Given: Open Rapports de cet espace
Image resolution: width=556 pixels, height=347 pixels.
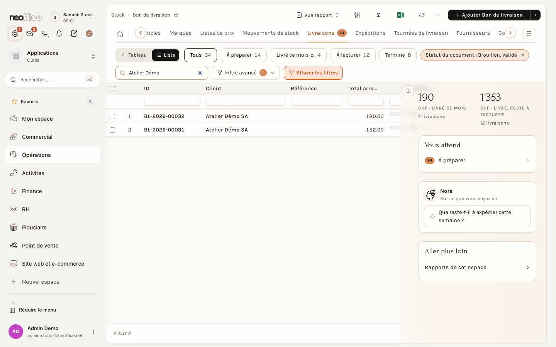Looking at the screenshot, I should pos(477,268).
